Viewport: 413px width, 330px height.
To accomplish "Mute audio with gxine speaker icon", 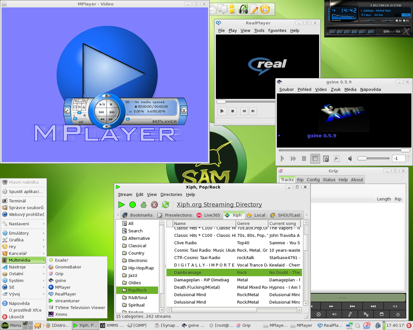I will click(x=350, y=159).
